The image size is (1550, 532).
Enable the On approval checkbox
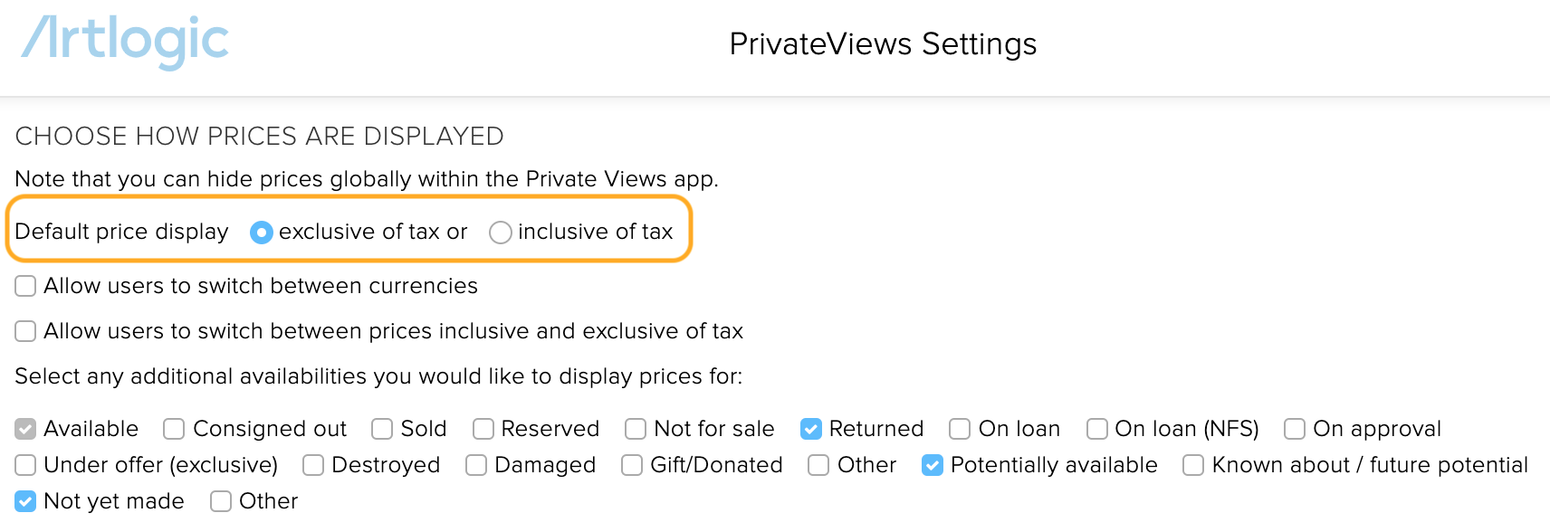click(1295, 429)
